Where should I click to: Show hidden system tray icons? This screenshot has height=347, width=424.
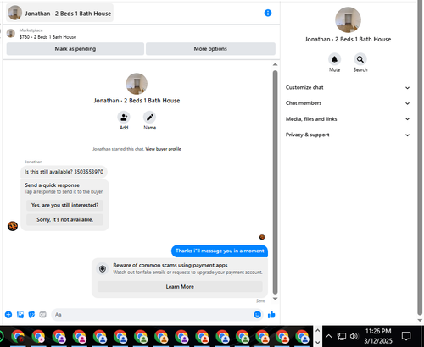(328, 336)
